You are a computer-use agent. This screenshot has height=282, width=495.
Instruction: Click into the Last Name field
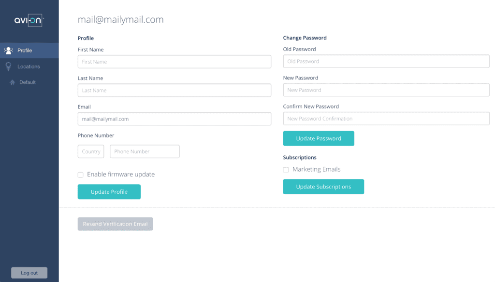[174, 90]
